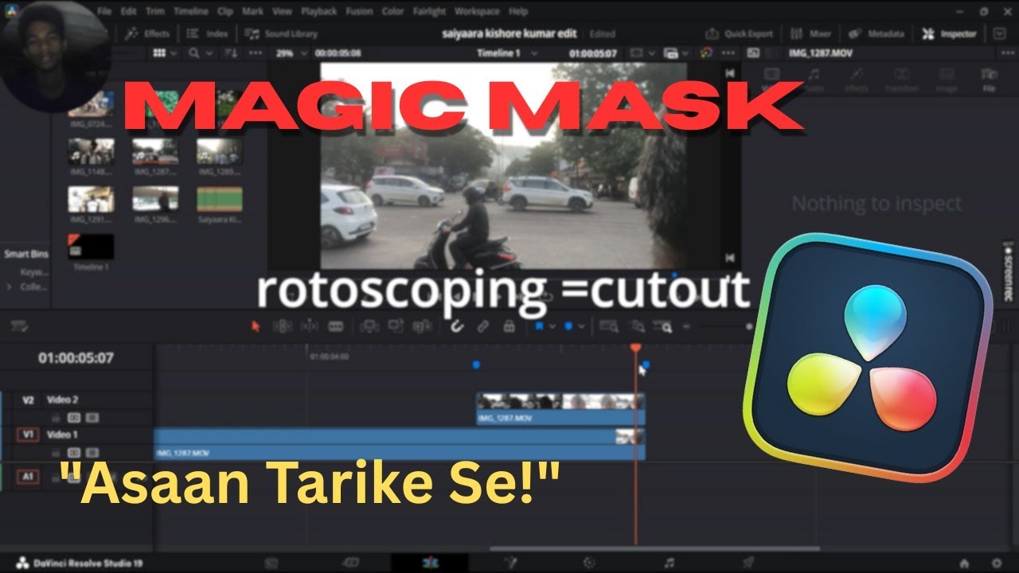Open media pool view mode dropdown

click(166, 53)
